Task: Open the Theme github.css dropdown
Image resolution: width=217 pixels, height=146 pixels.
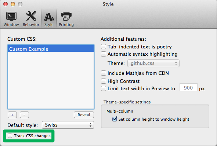Action: tap(153, 63)
